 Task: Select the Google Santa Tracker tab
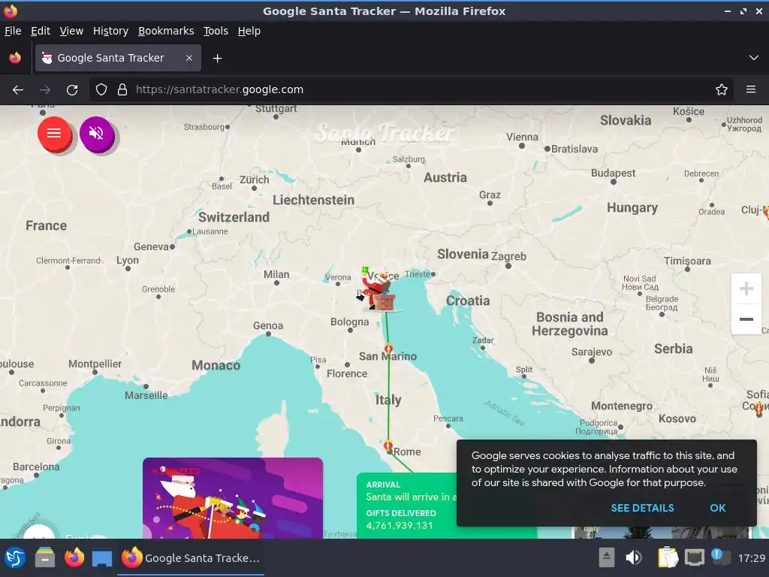118,58
